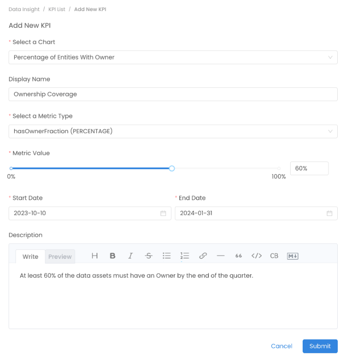Submit the new KPI form

(320, 346)
